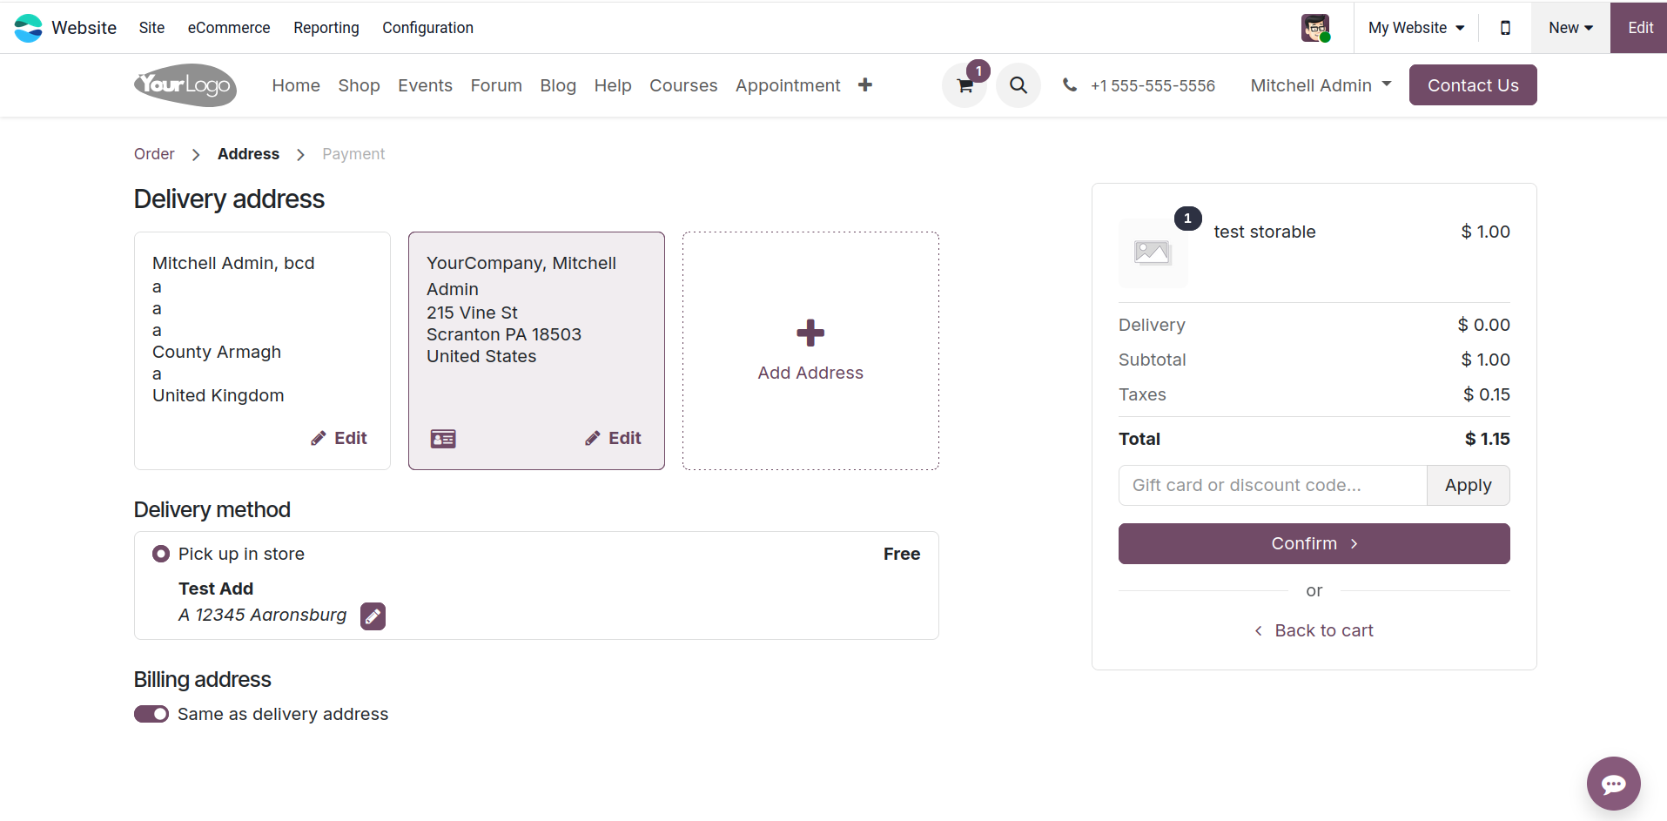Click the gift card or discount code field
1667x821 pixels.
[1272, 485]
